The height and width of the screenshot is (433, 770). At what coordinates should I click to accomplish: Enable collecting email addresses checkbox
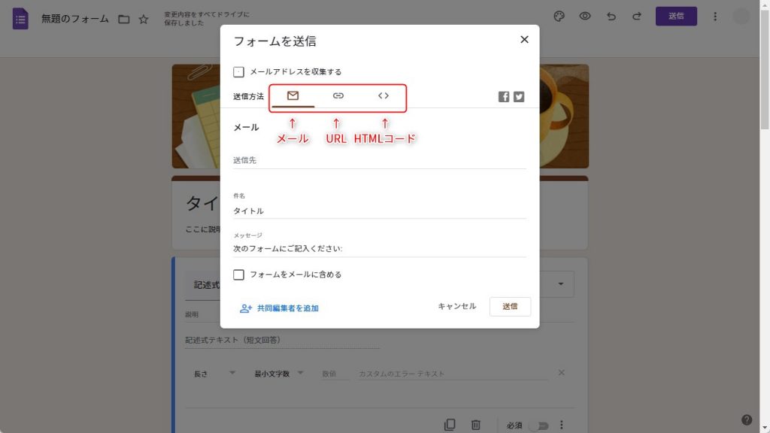tap(238, 72)
